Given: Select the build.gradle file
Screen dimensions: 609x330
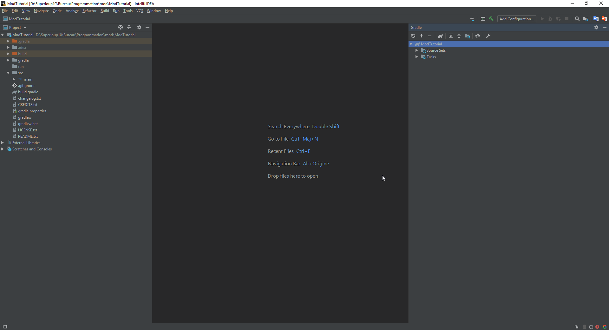Looking at the screenshot, I should pyautogui.click(x=28, y=92).
